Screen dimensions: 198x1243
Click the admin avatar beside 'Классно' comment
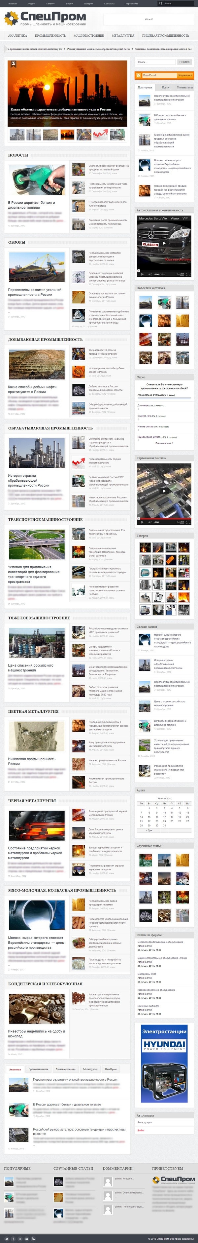pyautogui.click(x=108, y=1182)
